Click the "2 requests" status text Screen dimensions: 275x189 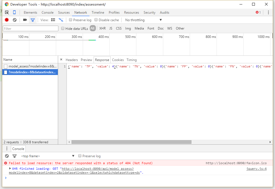(11, 142)
